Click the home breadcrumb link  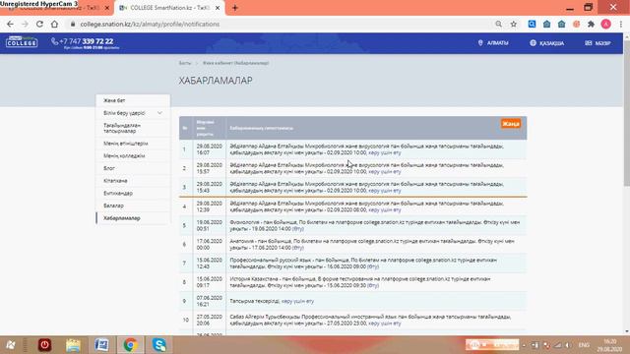point(185,63)
